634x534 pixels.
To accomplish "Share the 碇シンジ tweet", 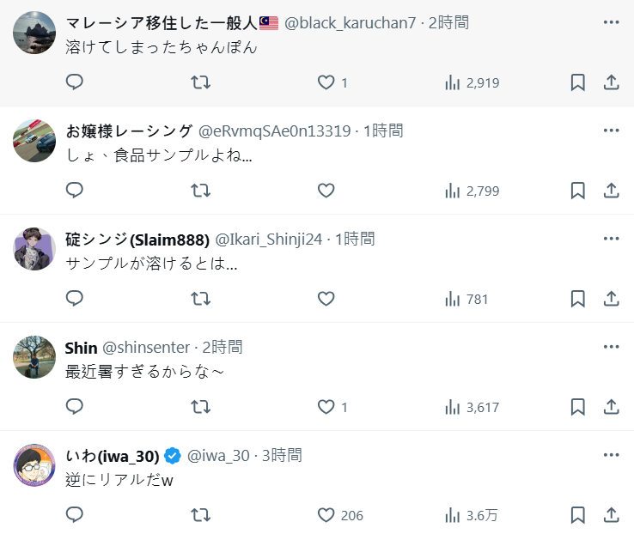I will [612, 299].
